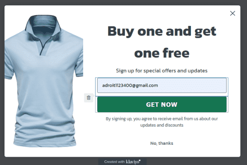Click the Klaviyo logo in footer badge
Viewport: 247px width, 165px height.
133,162
